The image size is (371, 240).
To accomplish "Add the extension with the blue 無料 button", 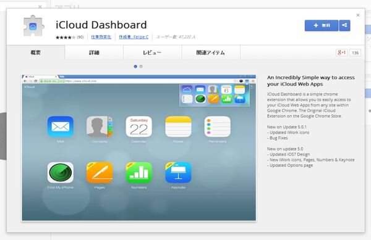I will coord(322,25).
